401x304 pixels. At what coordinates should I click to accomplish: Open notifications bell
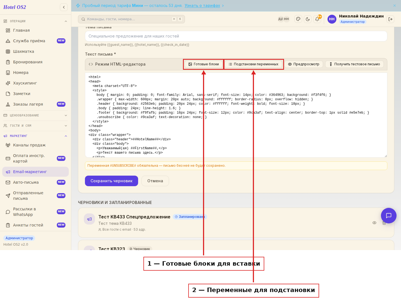point(317,19)
